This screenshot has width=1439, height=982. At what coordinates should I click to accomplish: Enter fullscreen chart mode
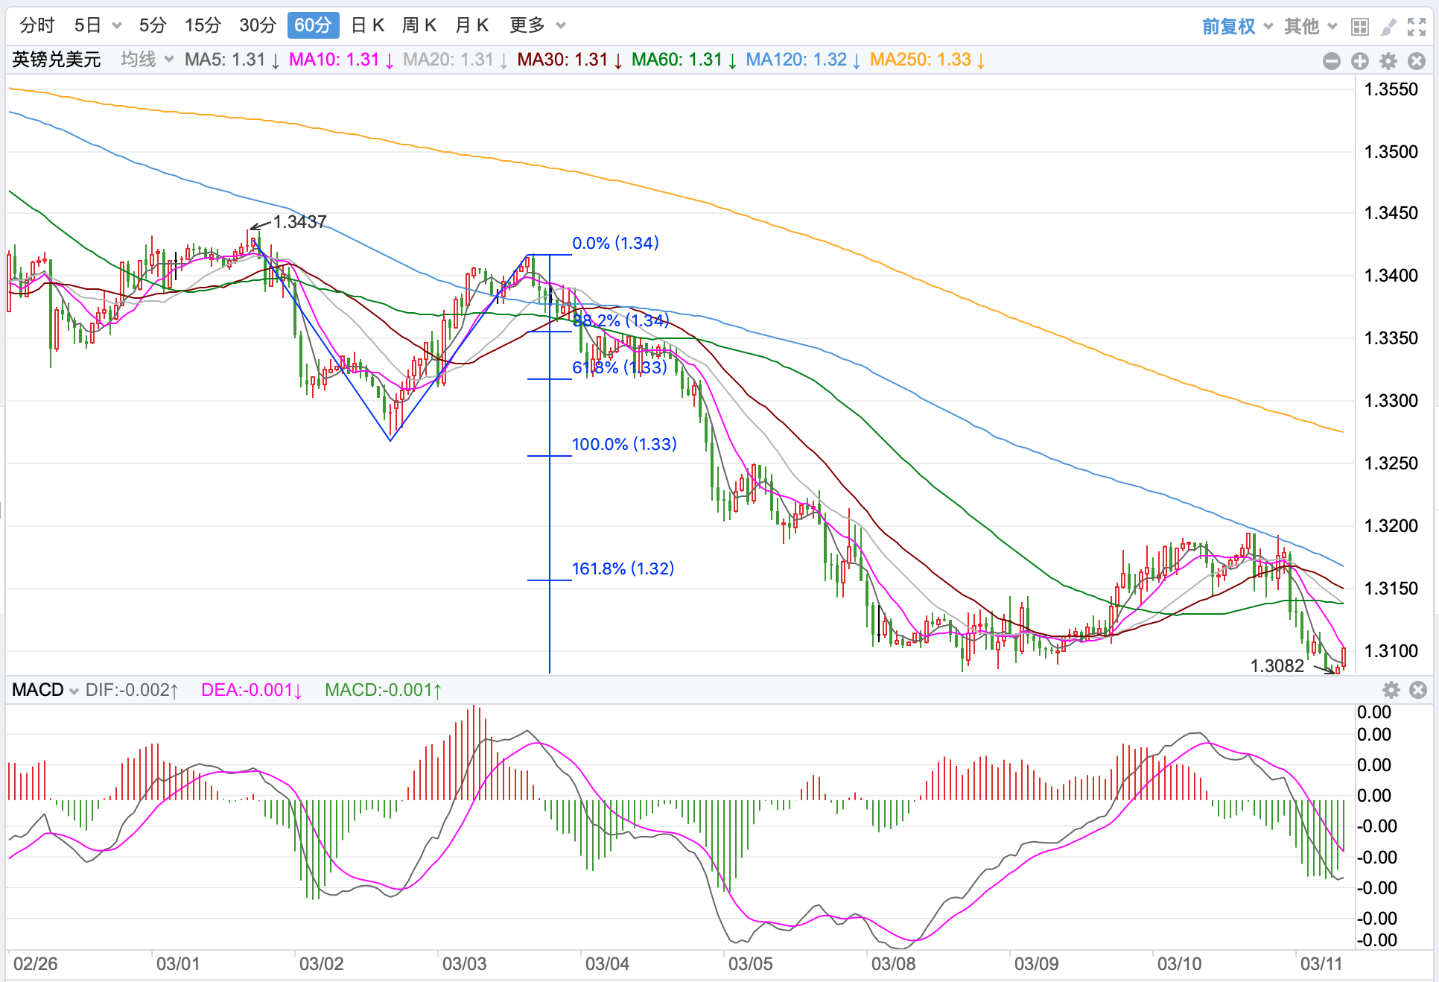[1417, 27]
